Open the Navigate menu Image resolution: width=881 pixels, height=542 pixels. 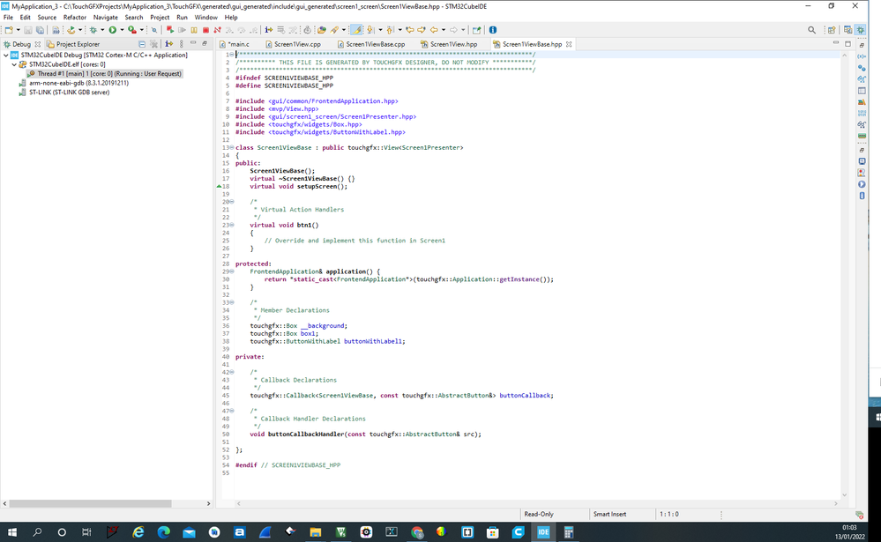click(x=106, y=18)
